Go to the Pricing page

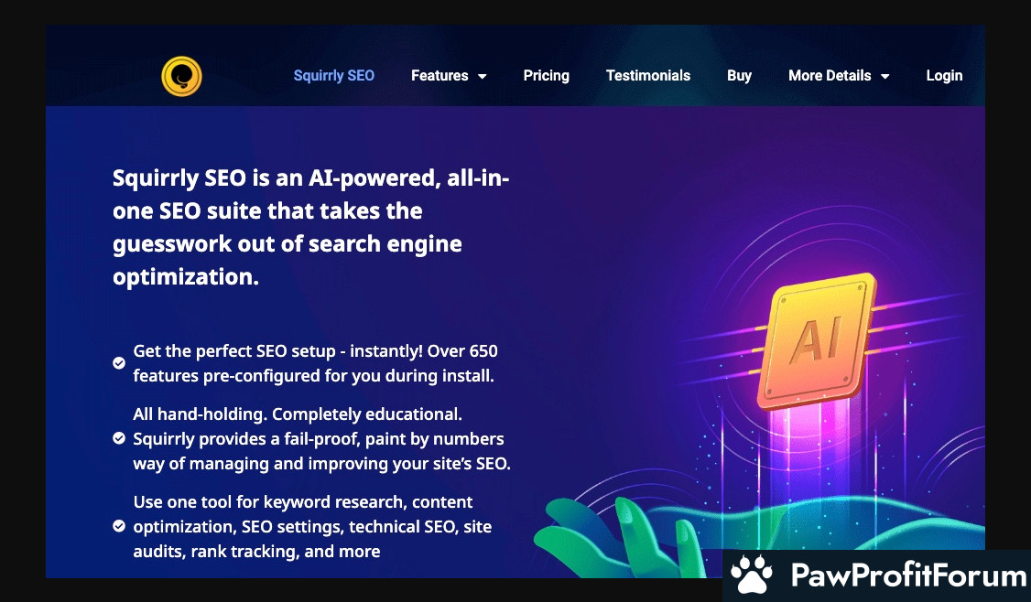coord(546,76)
